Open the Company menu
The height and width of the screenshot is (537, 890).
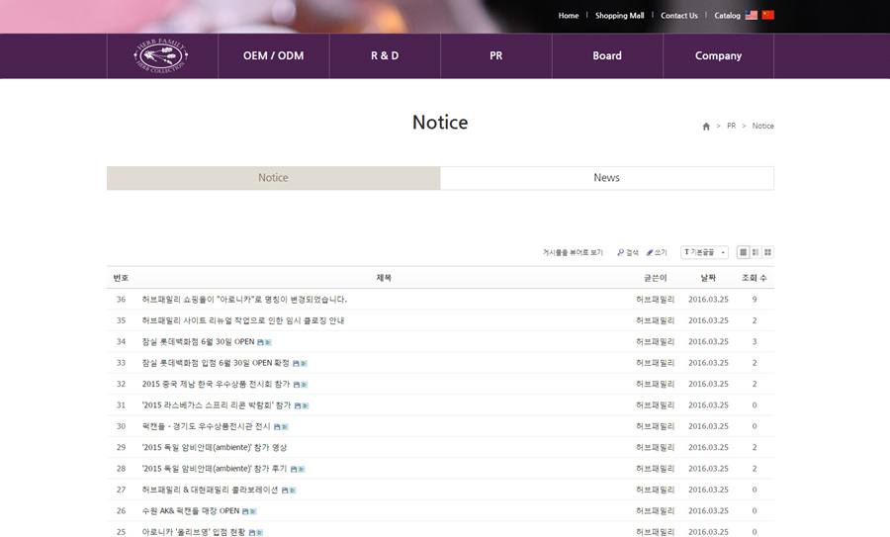(718, 55)
